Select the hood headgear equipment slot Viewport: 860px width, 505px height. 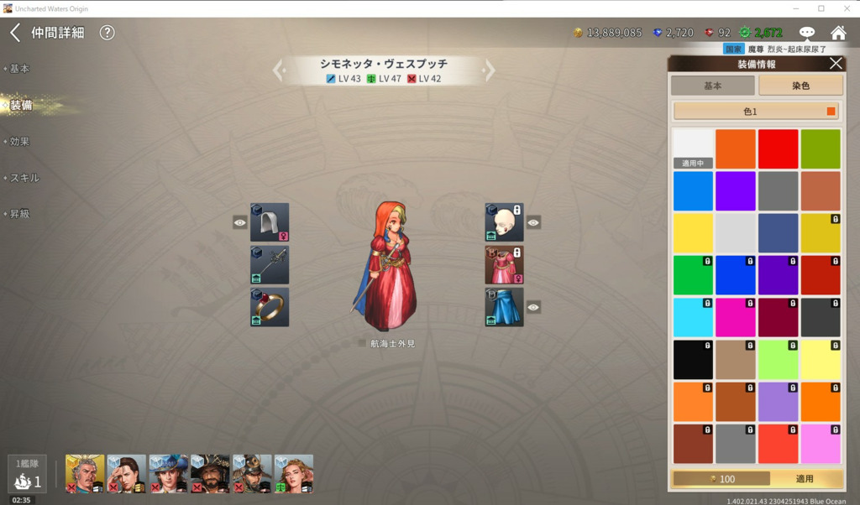tap(270, 222)
